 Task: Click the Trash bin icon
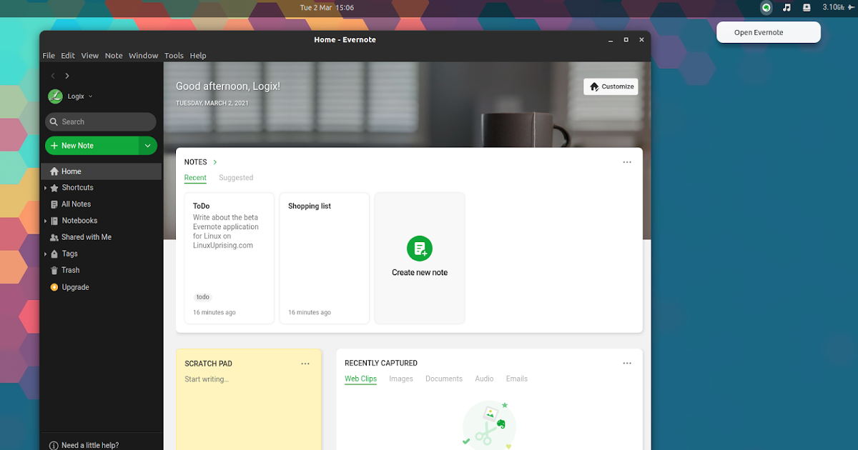tap(54, 270)
